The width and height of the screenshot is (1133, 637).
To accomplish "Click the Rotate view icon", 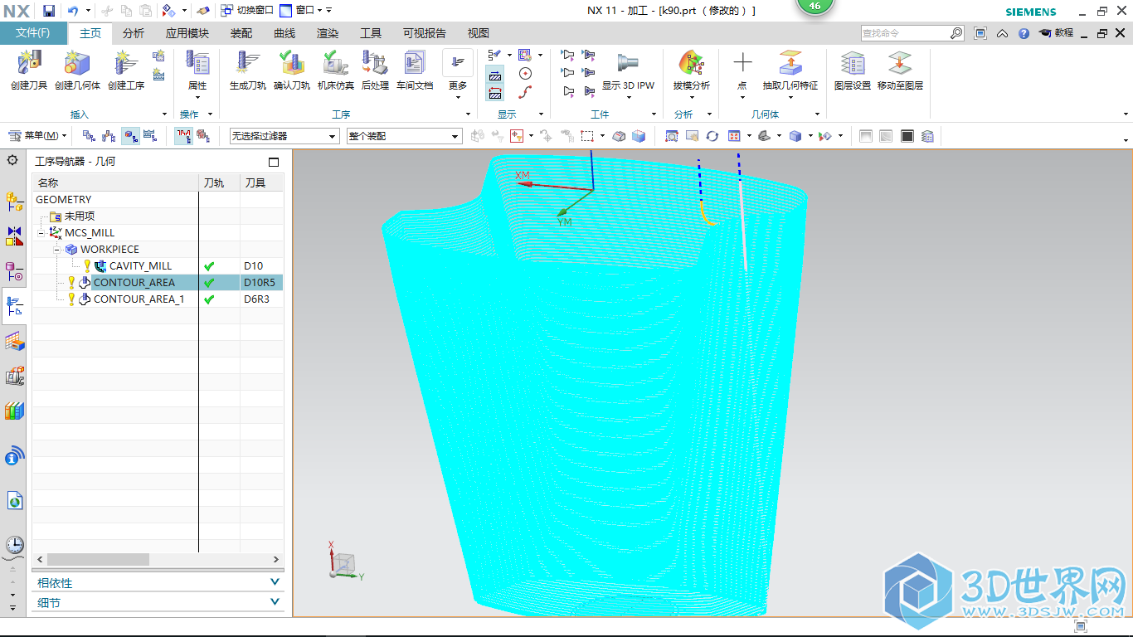I will [x=712, y=136].
